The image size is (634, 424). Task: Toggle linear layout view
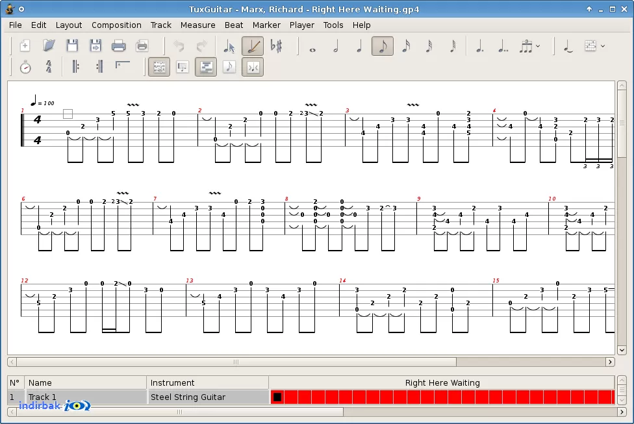[183, 67]
